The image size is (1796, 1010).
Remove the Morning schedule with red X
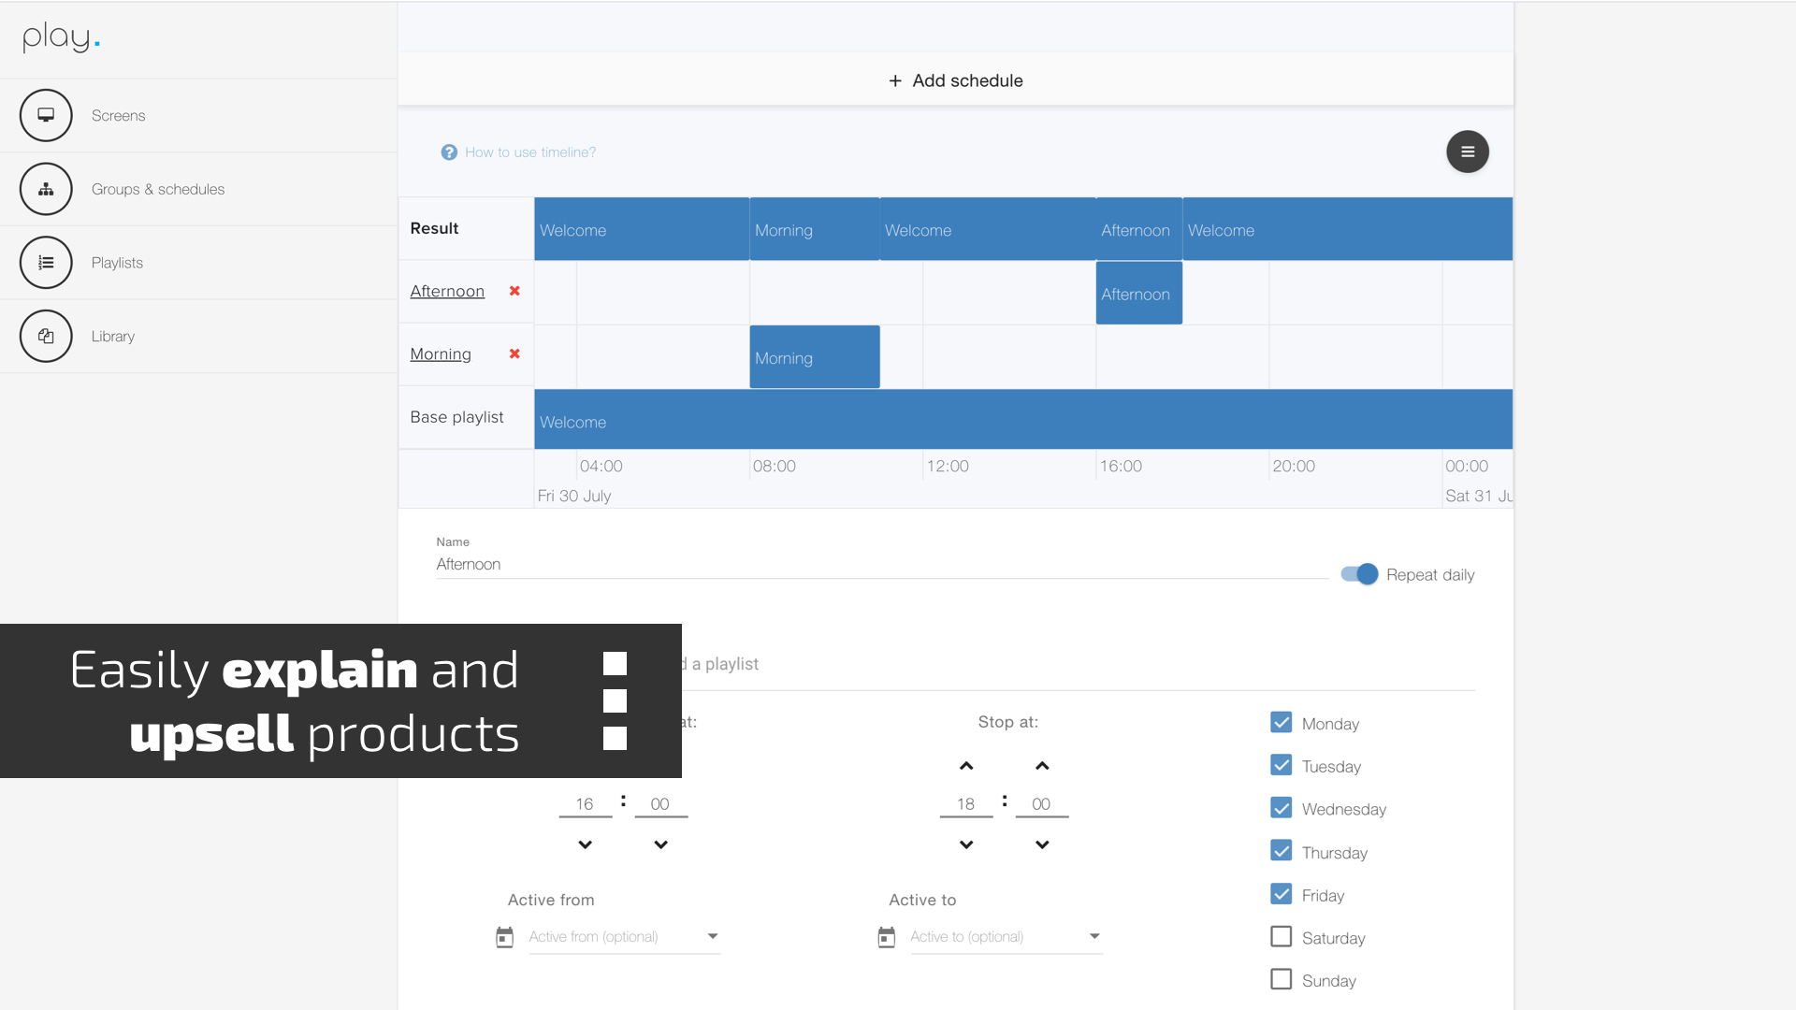click(514, 353)
